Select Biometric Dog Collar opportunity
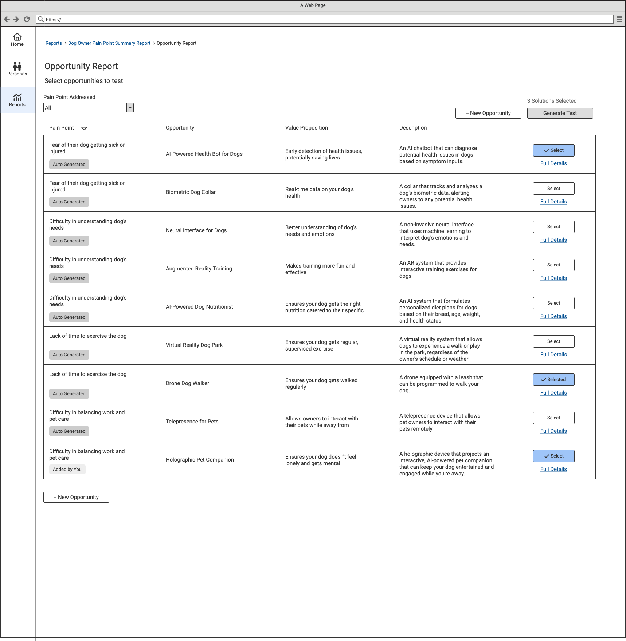This screenshot has height=641, width=626. (554, 189)
